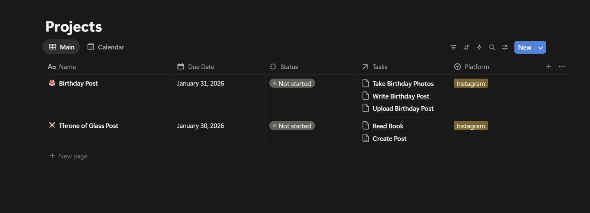Click the search magnifier icon
Viewport: 590px width, 213px height.
click(492, 47)
